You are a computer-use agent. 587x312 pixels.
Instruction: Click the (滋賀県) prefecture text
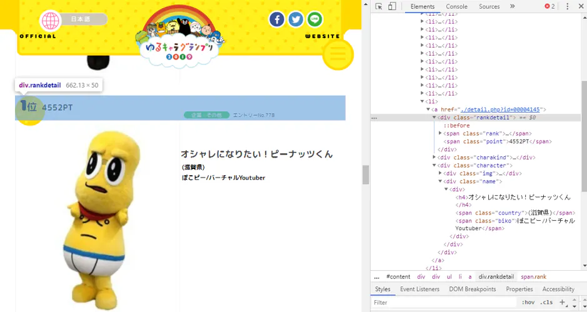coord(193,167)
